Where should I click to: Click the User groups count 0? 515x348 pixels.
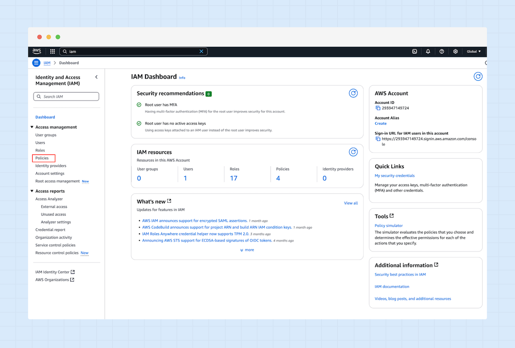pyautogui.click(x=139, y=178)
